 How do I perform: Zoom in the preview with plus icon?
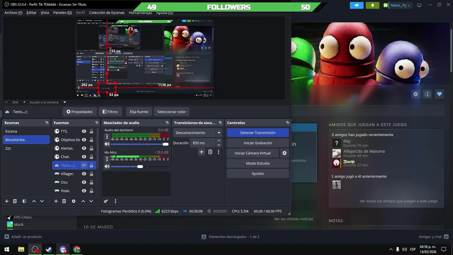point(24,102)
